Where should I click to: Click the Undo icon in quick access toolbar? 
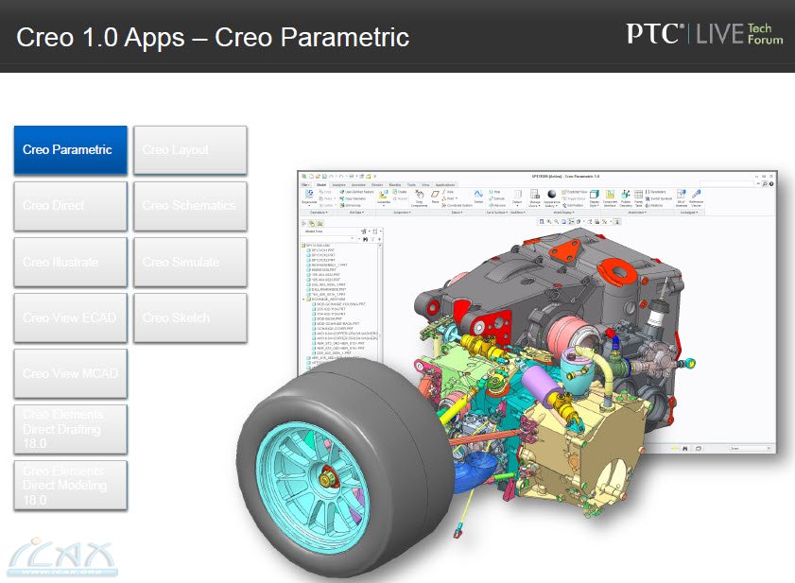click(x=331, y=177)
